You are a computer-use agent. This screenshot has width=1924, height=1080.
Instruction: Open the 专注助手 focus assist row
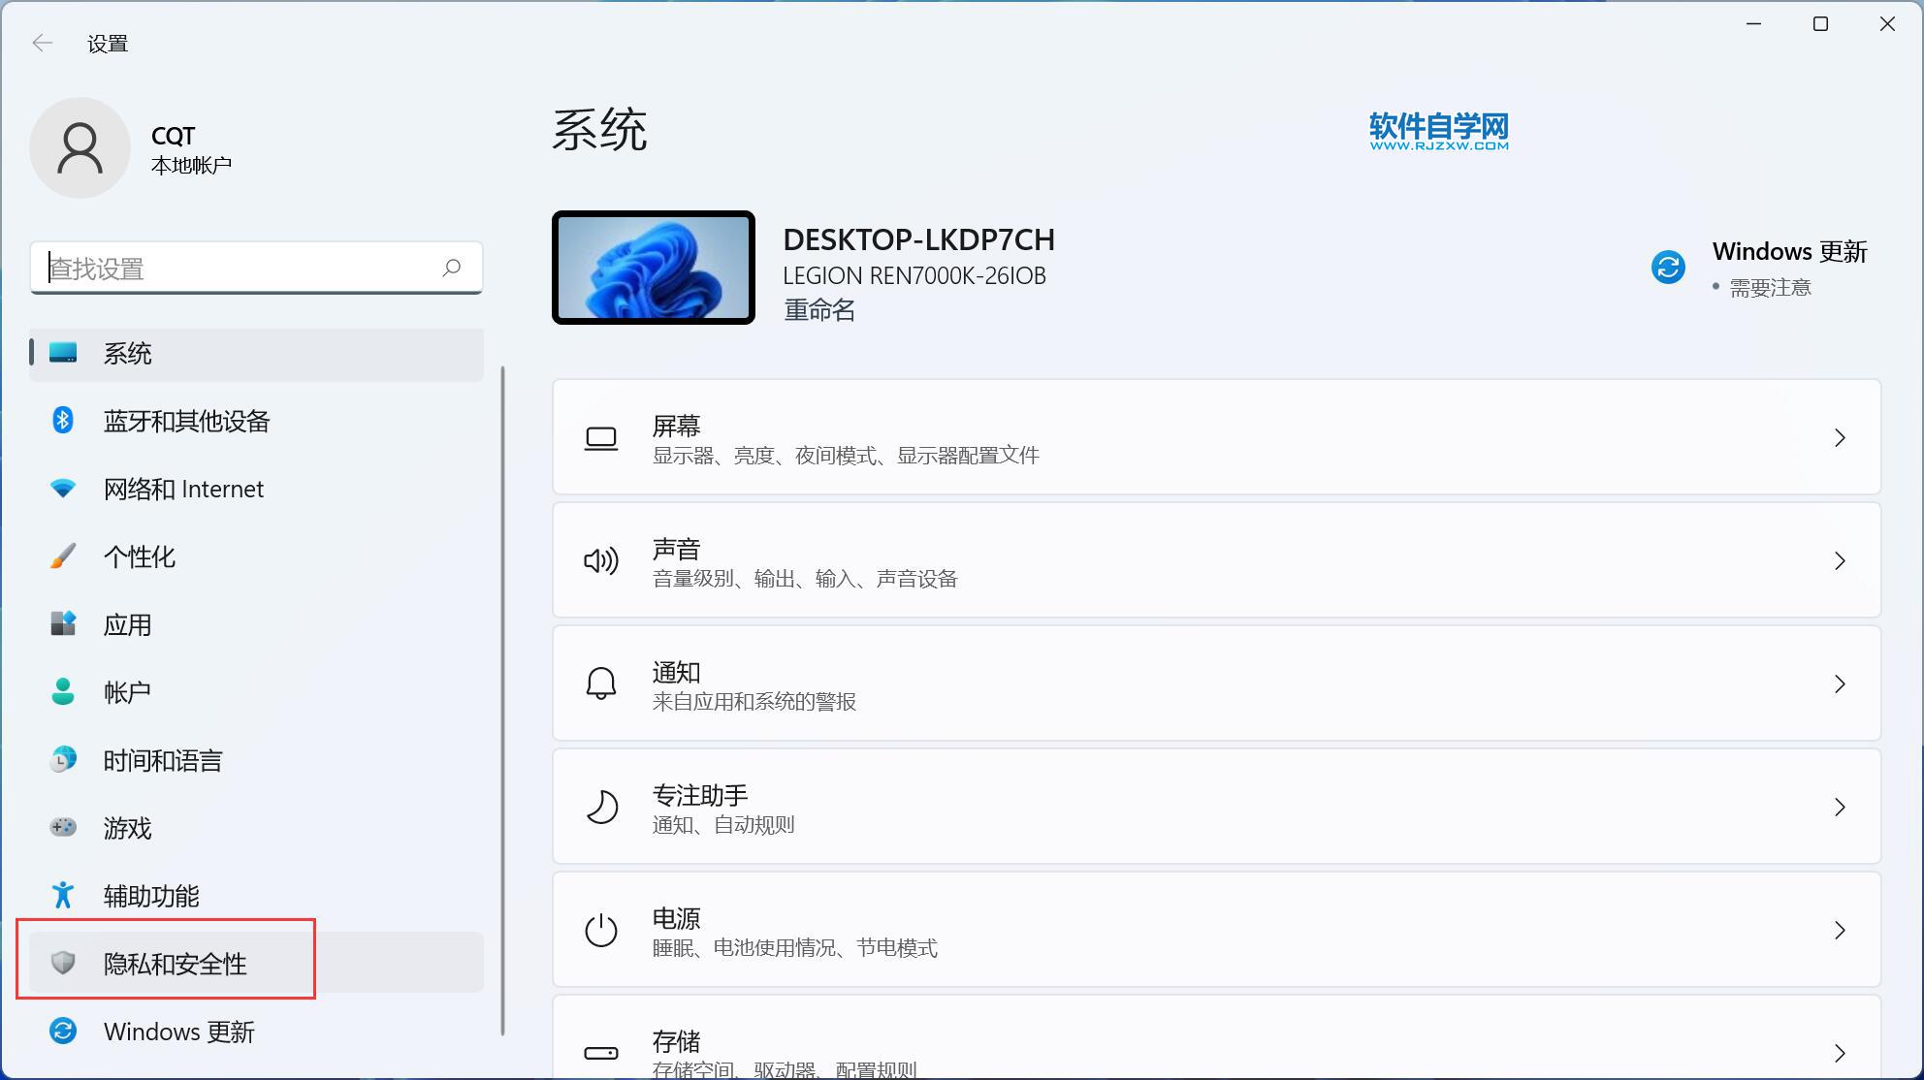tap(1215, 808)
